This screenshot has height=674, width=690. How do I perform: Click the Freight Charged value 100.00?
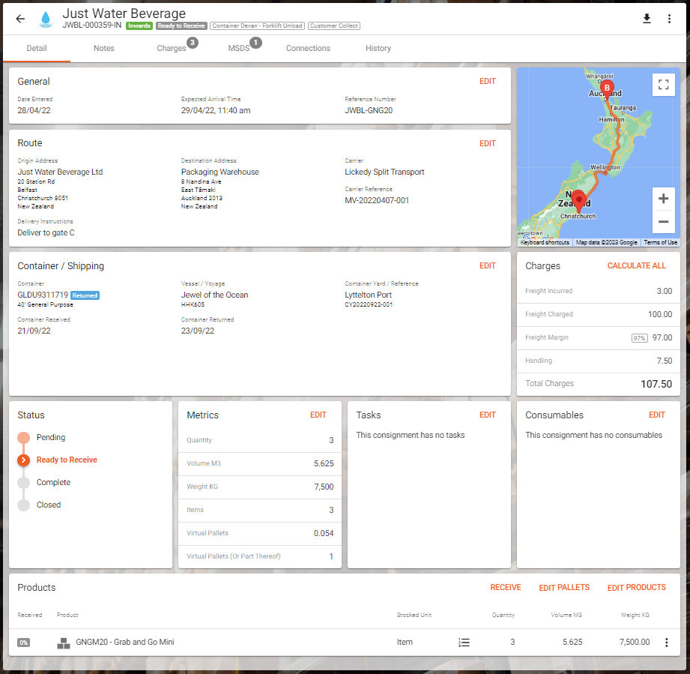(x=659, y=314)
